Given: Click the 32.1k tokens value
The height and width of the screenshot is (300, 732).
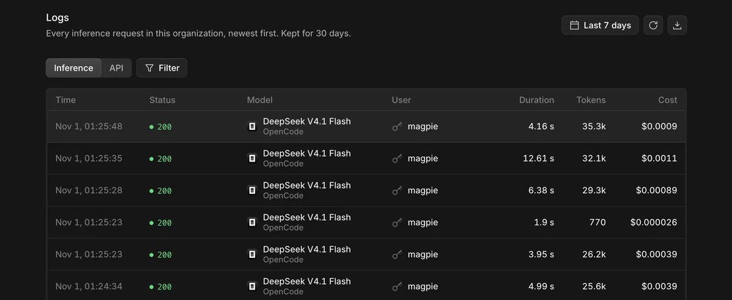Looking at the screenshot, I should point(594,159).
